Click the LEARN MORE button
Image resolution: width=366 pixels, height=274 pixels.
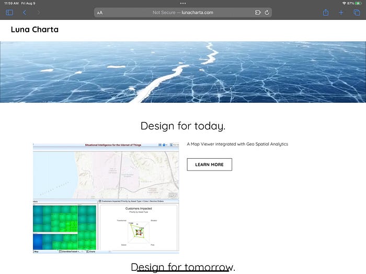click(209, 164)
